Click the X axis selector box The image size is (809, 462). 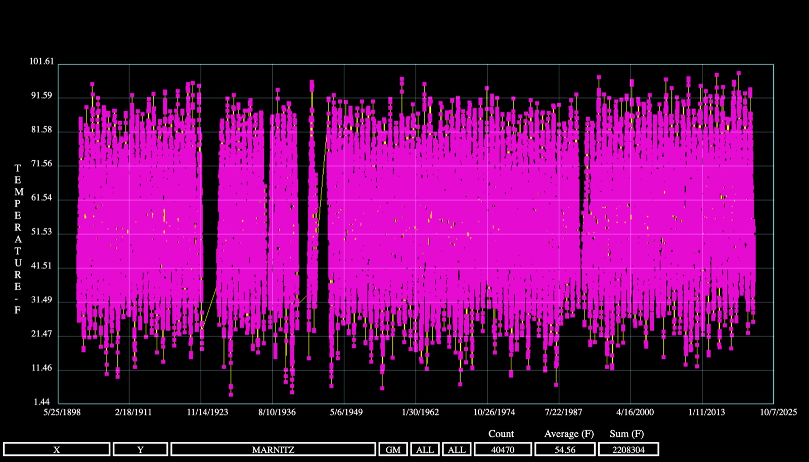(57, 449)
